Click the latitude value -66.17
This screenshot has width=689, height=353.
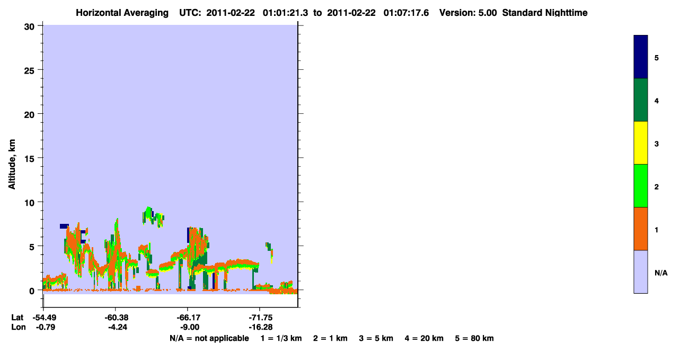(x=188, y=318)
